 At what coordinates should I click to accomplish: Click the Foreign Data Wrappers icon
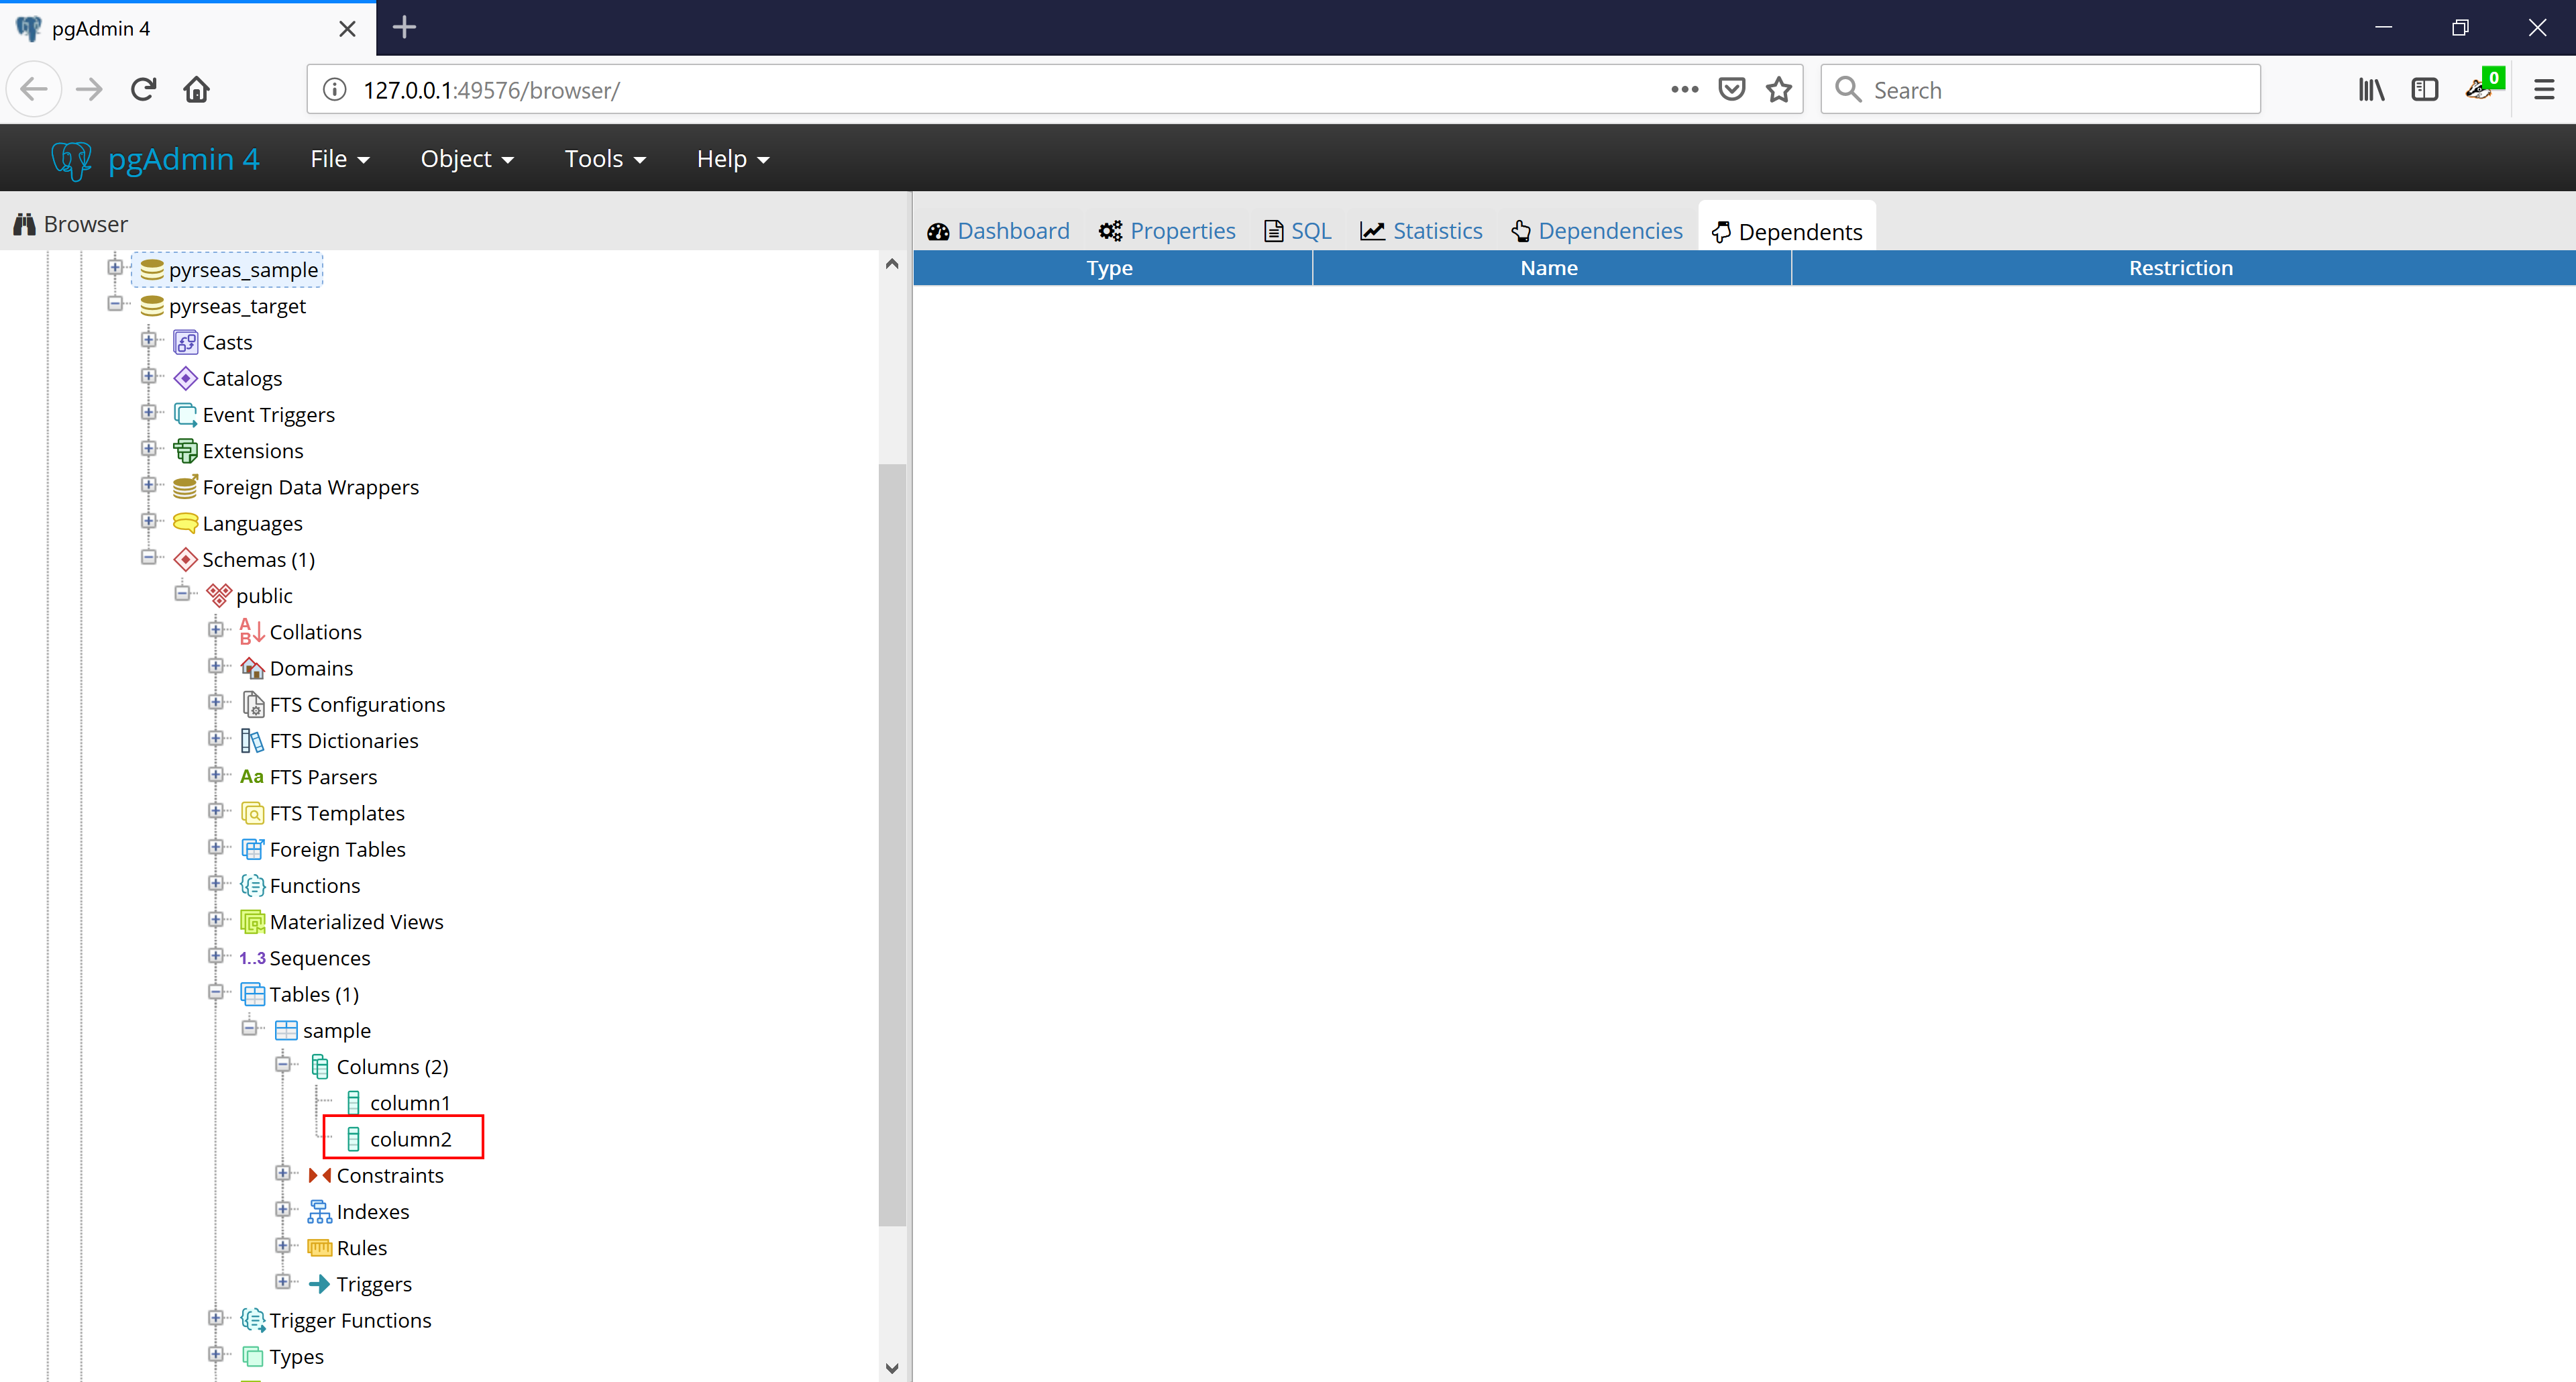point(185,487)
